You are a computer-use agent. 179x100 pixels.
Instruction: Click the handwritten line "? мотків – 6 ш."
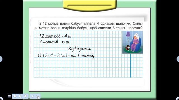(x=55, y=42)
